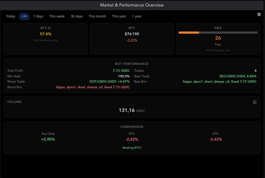265x178 pixels.
Task: Click the Fear & Greed progress bar
Action: [218, 32]
